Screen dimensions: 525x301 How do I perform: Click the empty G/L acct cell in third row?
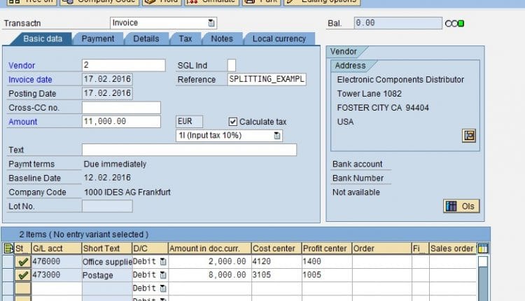[57, 288]
